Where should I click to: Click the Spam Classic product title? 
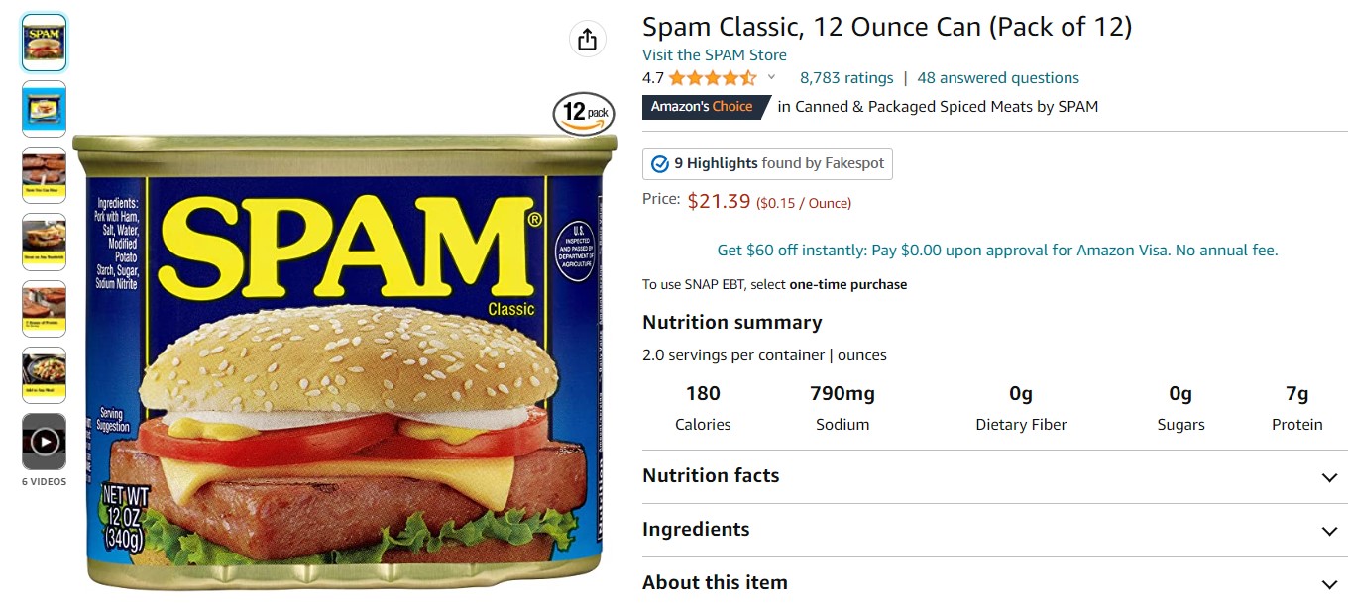[887, 26]
